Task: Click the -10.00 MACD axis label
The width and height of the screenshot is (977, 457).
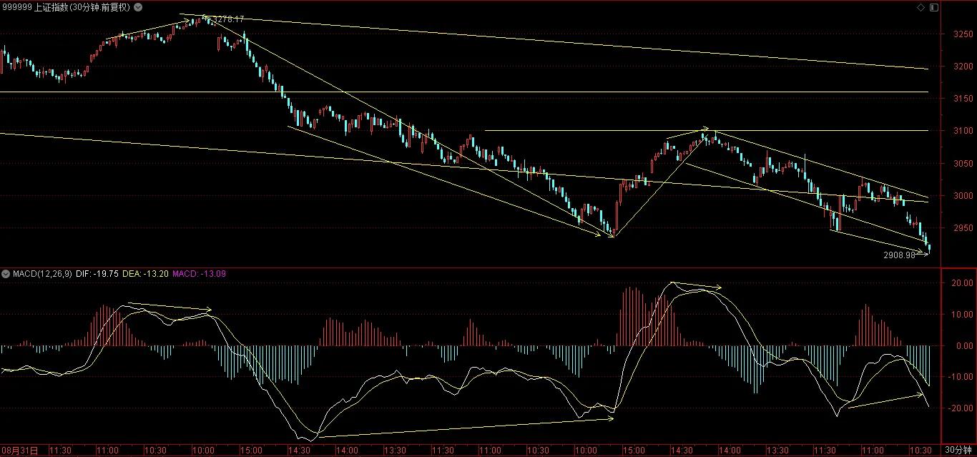Action: (x=961, y=377)
